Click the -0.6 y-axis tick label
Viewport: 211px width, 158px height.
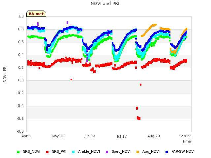pos(20,118)
